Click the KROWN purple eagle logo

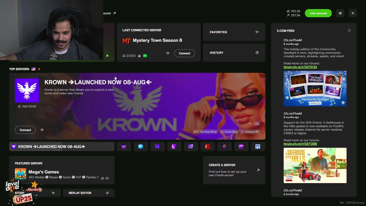27,90
